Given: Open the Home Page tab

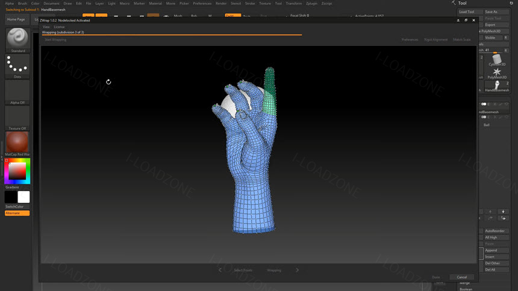Looking at the screenshot, I should click(16, 19).
